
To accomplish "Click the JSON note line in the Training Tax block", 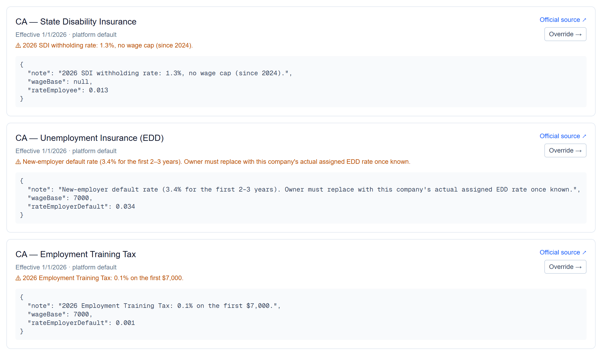I will pos(154,306).
